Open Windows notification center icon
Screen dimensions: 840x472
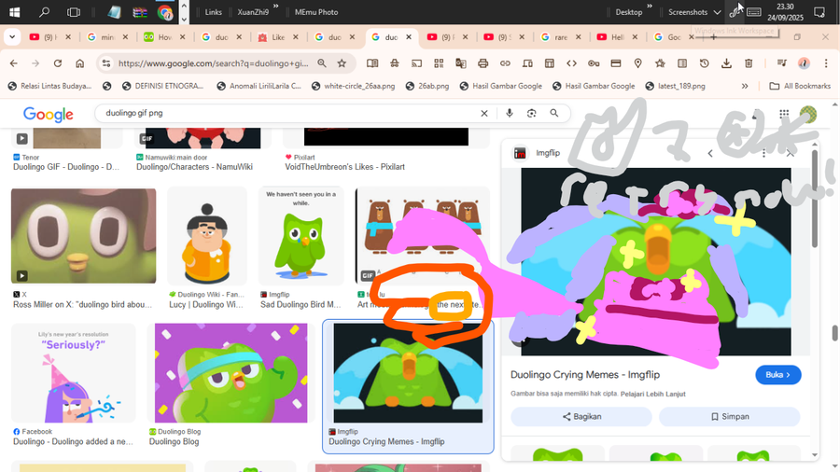point(819,12)
